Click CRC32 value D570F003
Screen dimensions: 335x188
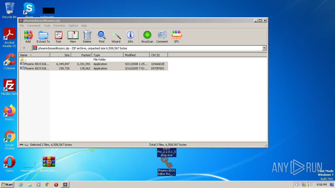tap(158, 68)
